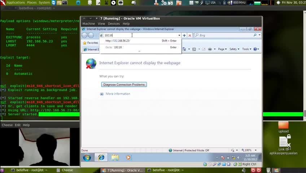Open VirtualBox View menu
Screen dimensions: 306x173
click(x=101, y=23)
